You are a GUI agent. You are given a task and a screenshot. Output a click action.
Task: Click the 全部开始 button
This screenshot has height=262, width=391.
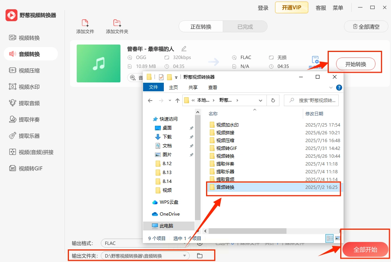click(365, 249)
